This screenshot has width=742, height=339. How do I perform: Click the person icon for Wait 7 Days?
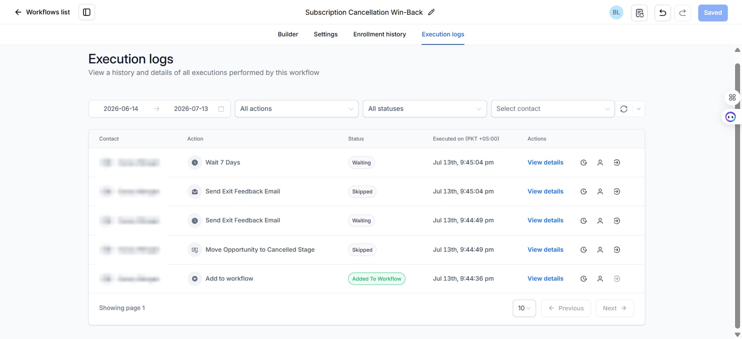pyautogui.click(x=600, y=163)
